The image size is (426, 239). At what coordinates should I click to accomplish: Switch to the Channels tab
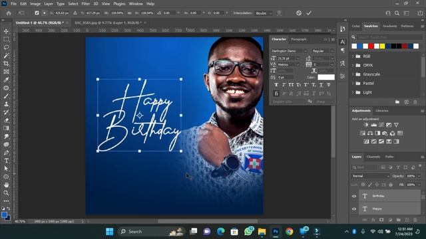(373, 157)
